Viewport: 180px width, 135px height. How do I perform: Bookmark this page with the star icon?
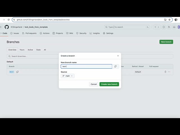(169, 20)
